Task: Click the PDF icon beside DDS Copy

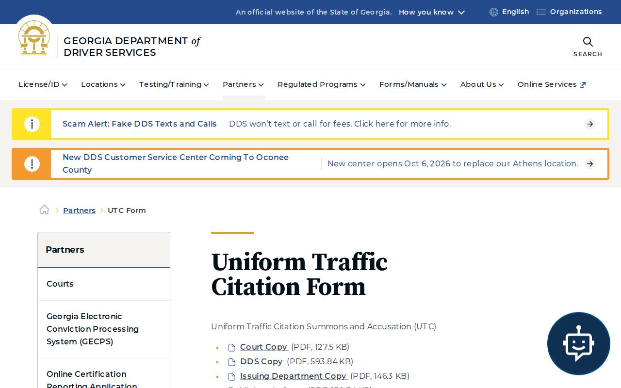Action: pos(232,362)
